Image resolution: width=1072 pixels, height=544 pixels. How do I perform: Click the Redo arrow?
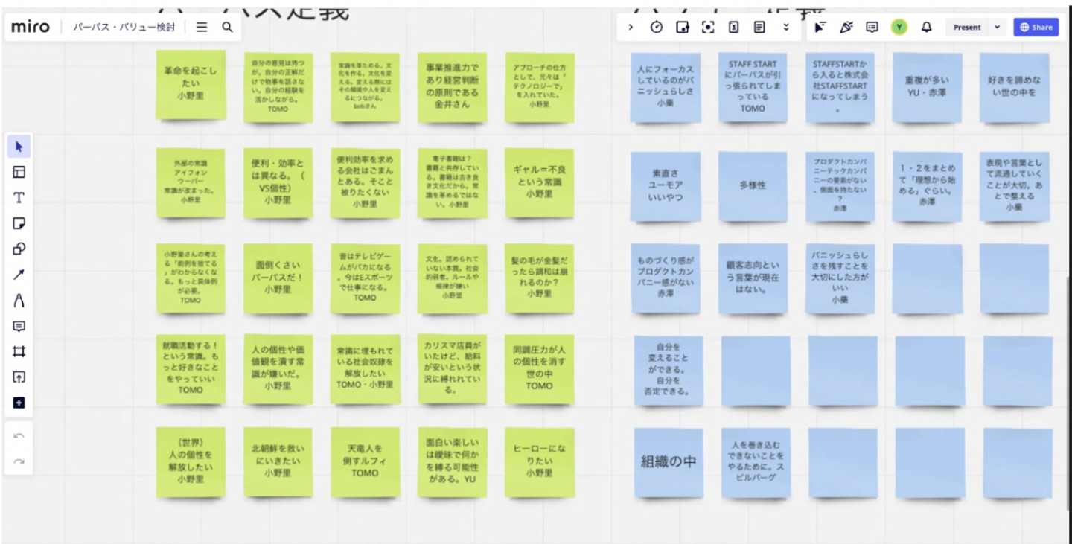click(x=19, y=461)
